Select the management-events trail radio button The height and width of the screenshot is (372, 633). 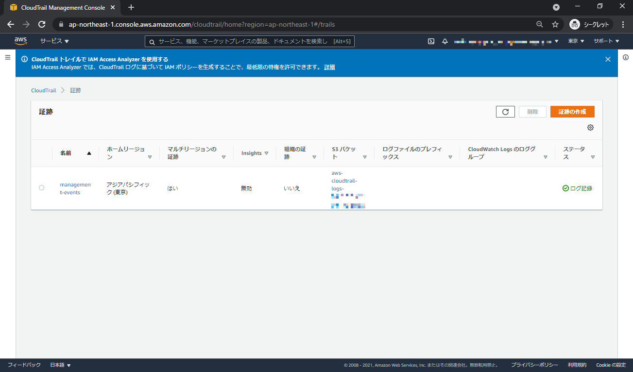coord(41,188)
